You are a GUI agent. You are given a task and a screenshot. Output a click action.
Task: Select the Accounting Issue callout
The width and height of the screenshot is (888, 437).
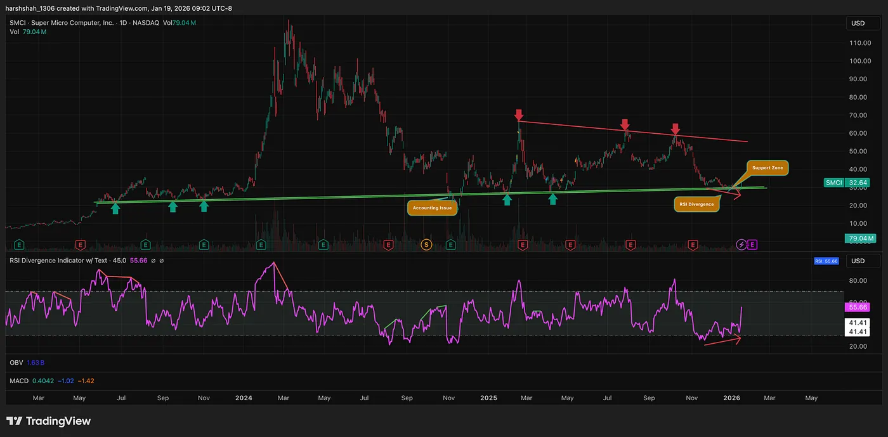[x=432, y=207]
